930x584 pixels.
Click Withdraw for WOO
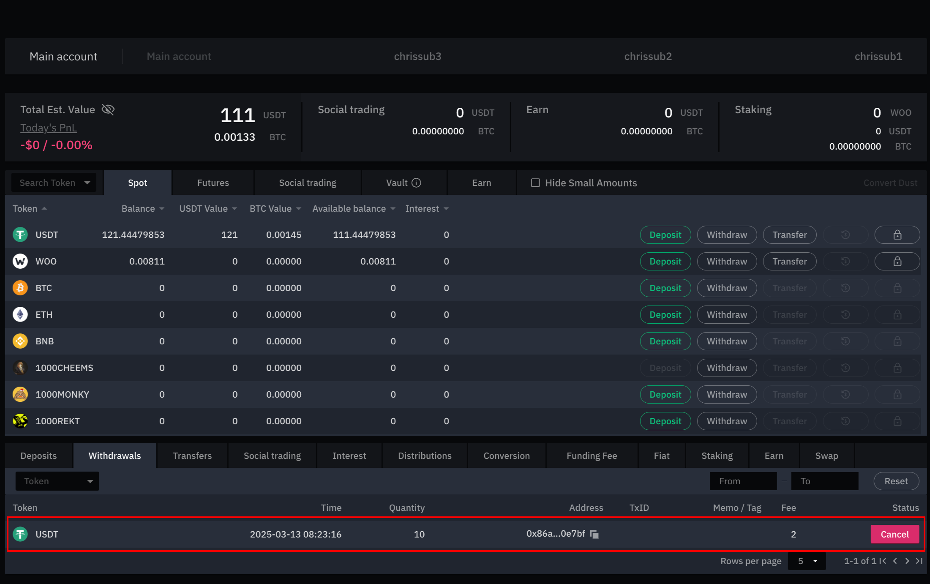[x=727, y=262]
